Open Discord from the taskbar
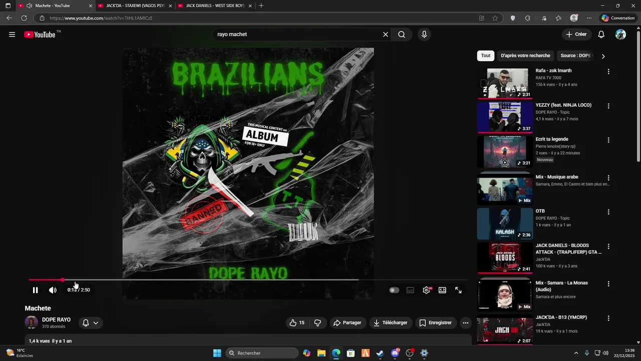This screenshot has width=641, height=361. pyautogui.click(x=395, y=353)
